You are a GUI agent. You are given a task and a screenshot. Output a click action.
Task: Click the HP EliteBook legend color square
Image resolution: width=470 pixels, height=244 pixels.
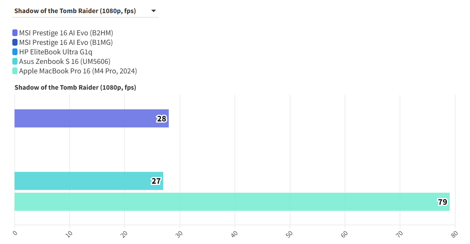pos(15,52)
